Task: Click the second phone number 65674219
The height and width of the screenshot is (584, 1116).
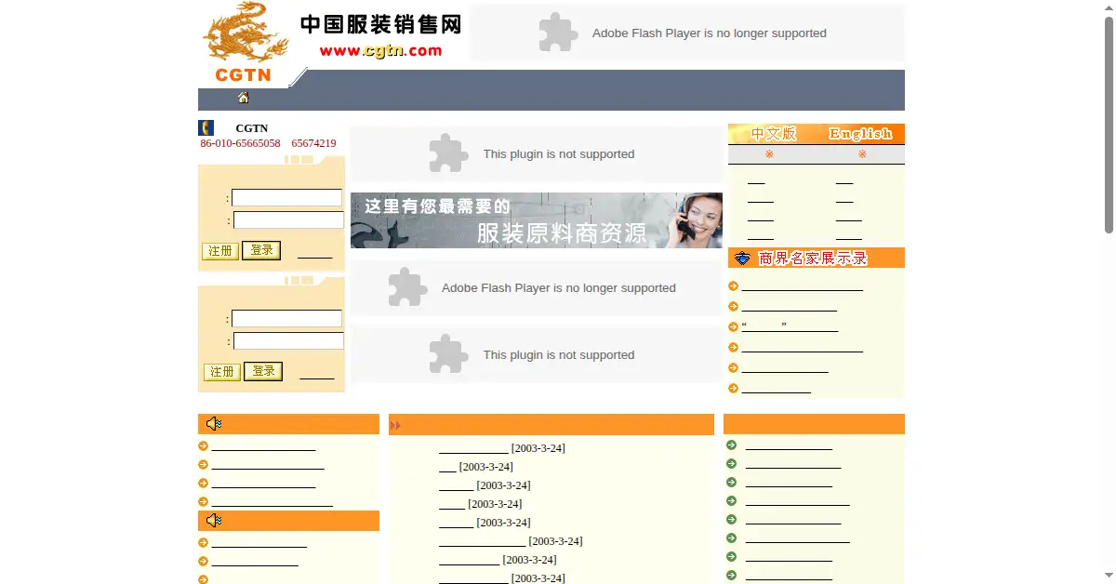Action: [x=313, y=143]
